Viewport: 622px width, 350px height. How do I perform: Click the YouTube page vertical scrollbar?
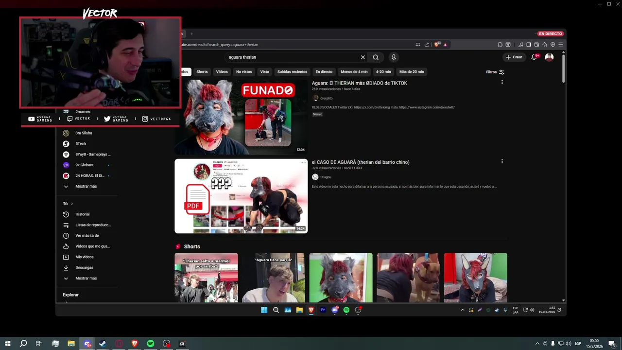(x=564, y=68)
